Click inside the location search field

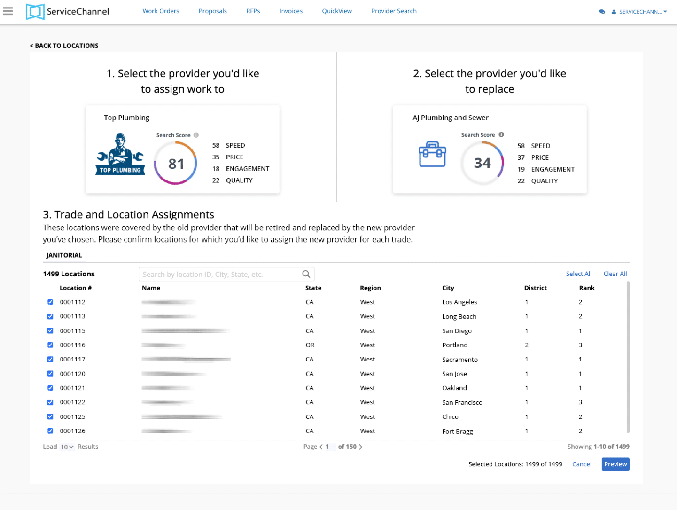[221, 274]
